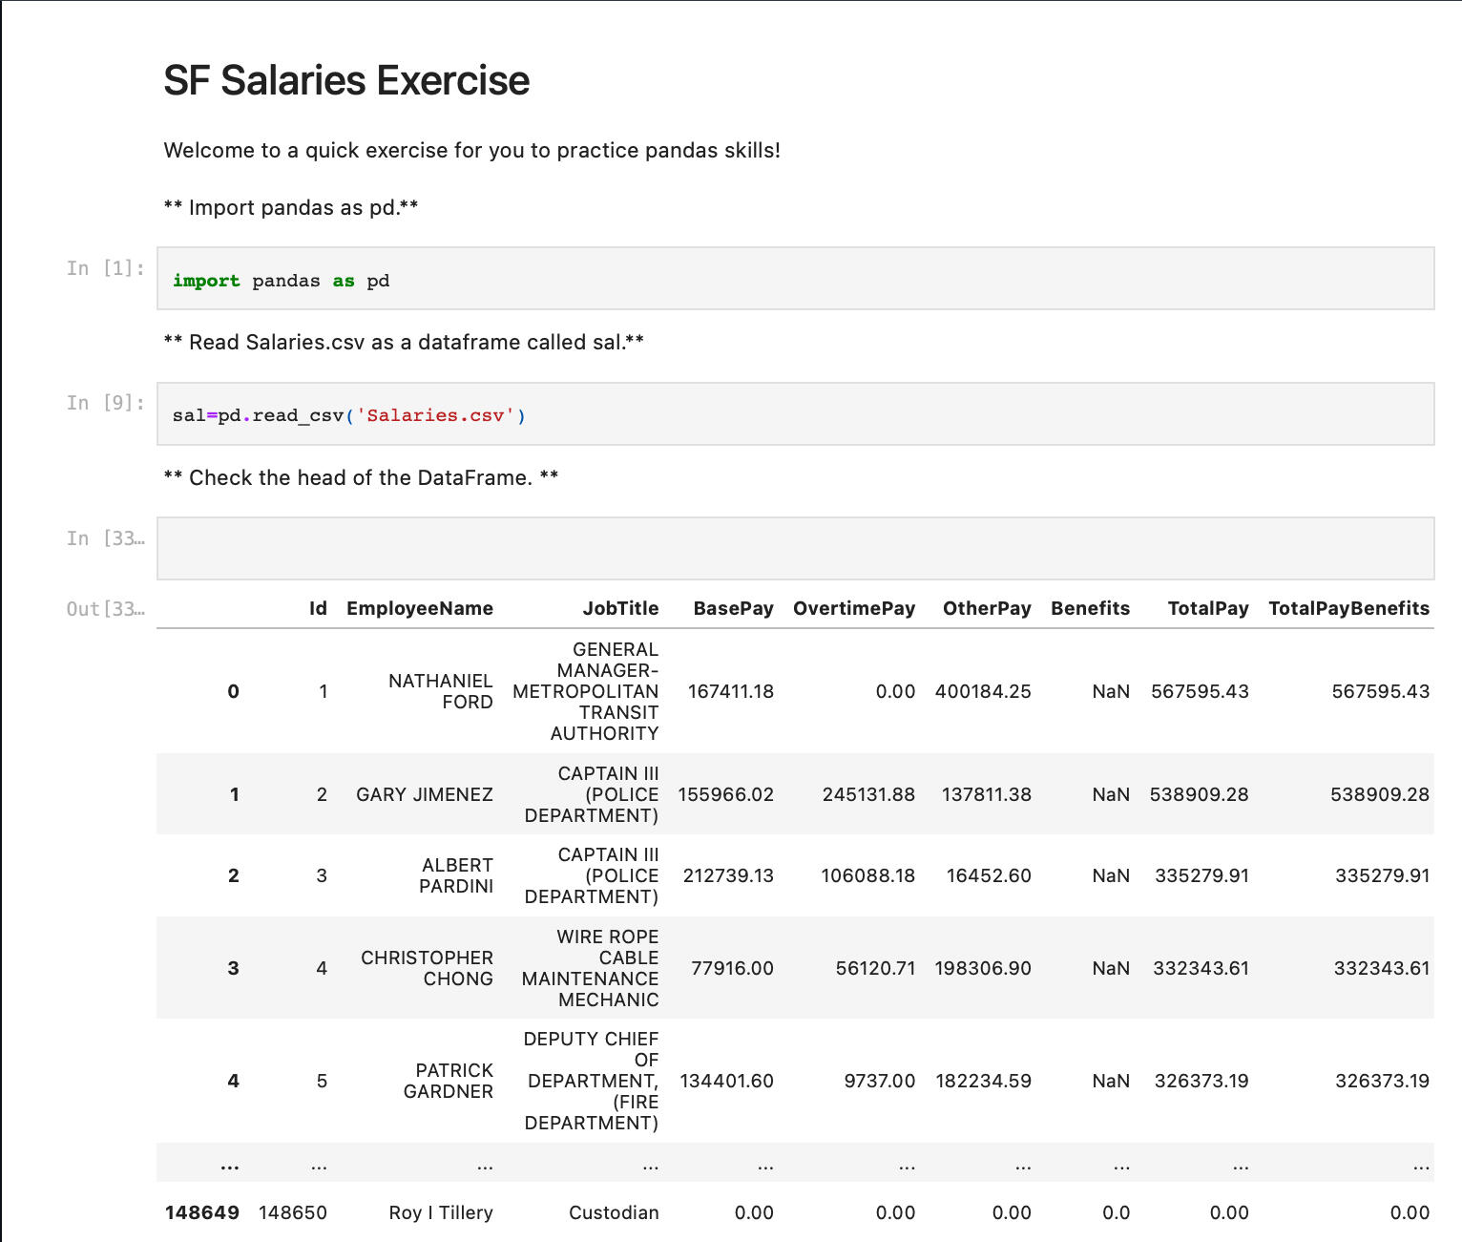
Task: Click the Welcome markdown text
Action: click(x=471, y=151)
